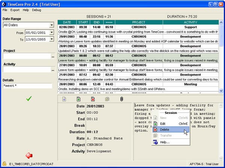
Task: Open Activity lookup with ellipsis button
Action: 53,70
